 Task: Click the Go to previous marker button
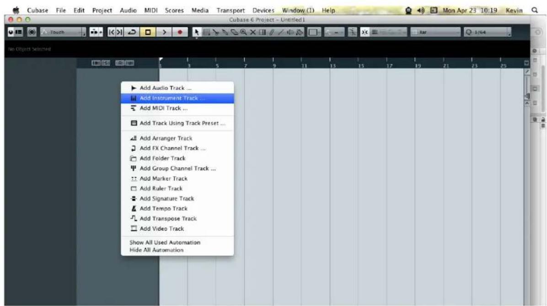pyautogui.click(x=112, y=32)
